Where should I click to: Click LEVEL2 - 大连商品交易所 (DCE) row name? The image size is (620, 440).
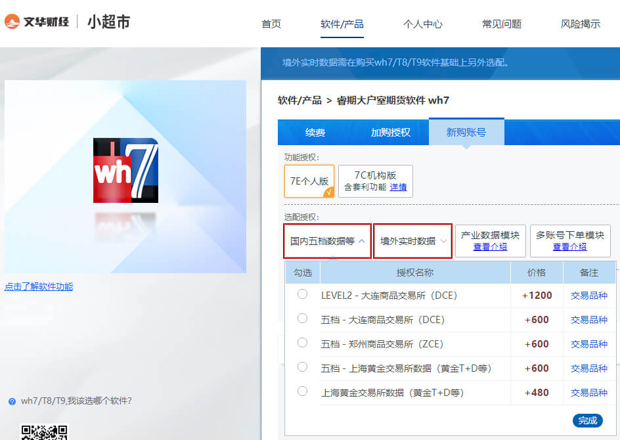[389, 296]
